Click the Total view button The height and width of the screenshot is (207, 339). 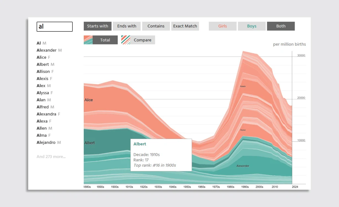[x=105, y=40]
